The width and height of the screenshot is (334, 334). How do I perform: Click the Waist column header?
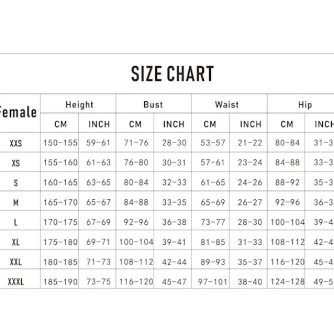[x=227, y=105]
